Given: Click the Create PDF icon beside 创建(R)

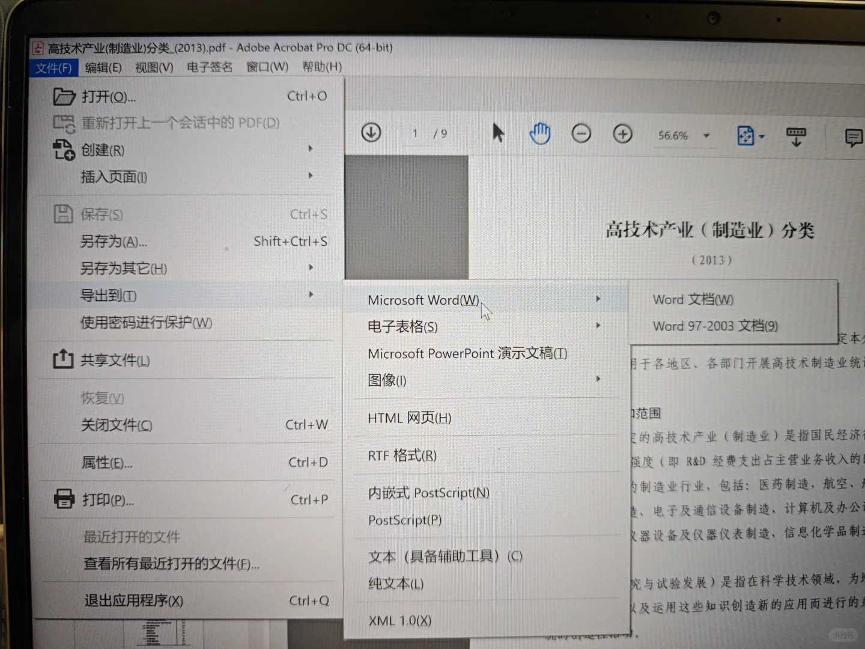Looking at the screenshot, I should point(64,150).
